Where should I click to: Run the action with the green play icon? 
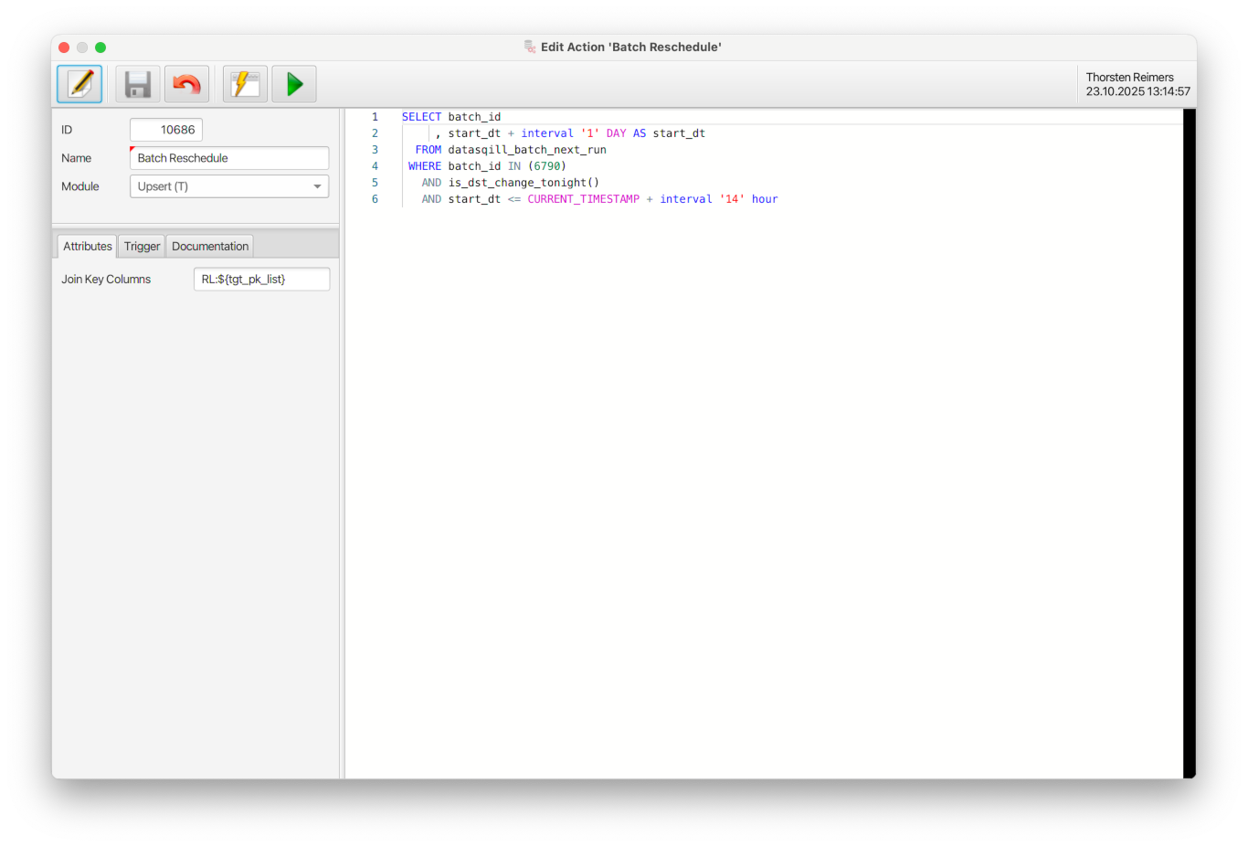pyautogui.click(x=294, y=84)
